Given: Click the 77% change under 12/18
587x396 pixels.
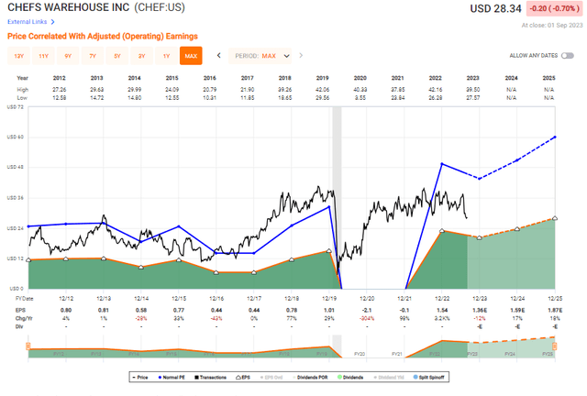Looking at the screenshot, I should coord(292,318).
